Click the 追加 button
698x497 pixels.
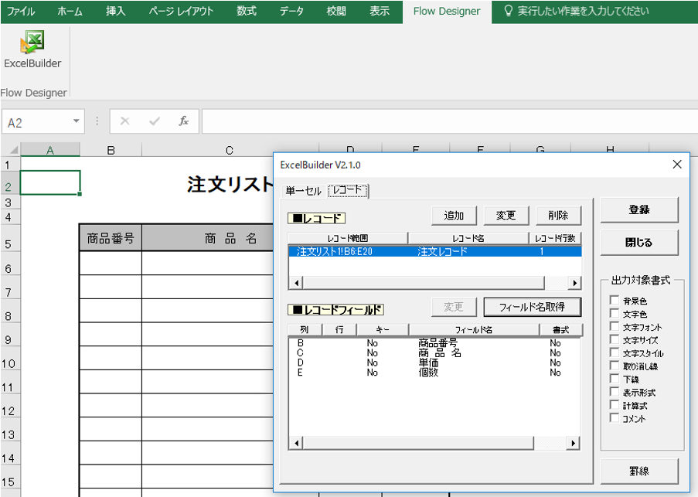(x=454, y=216)
